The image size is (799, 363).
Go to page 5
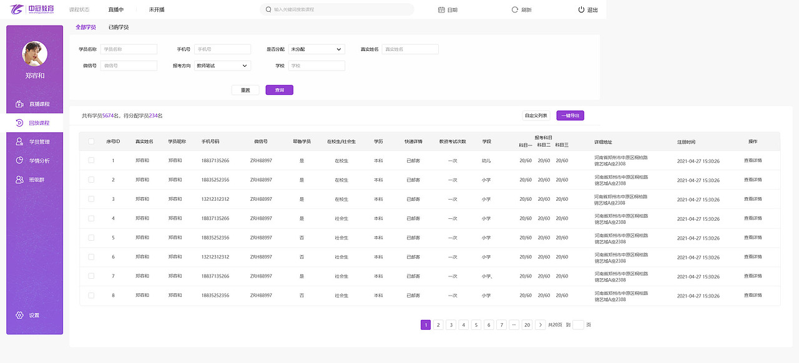[x=476, y=325]
